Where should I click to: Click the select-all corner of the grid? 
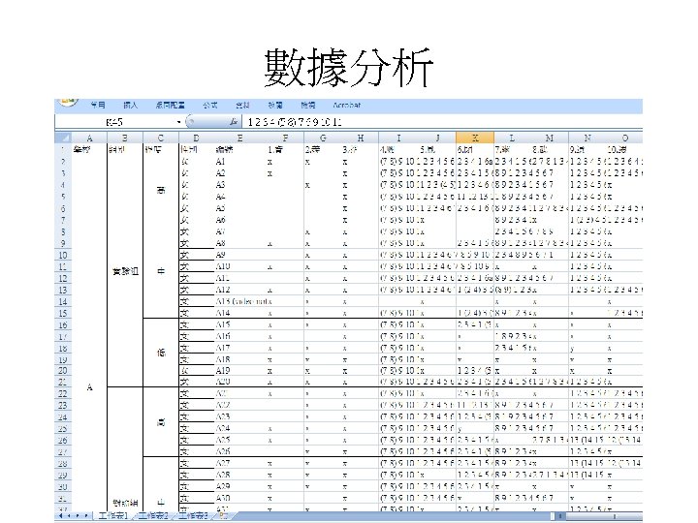click(63, 138)
